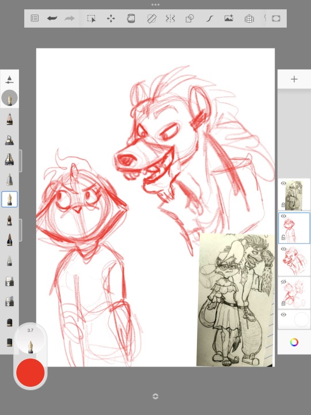Screen dimensions: 311x415
Task: Select the airbrush below the pencil
Action: pos(10,140)
